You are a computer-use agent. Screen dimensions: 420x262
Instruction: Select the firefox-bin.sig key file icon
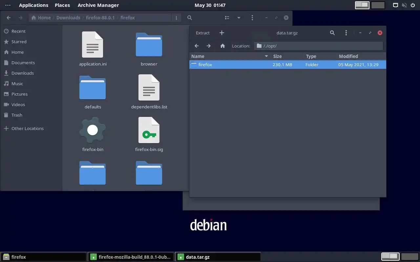coord(149,130)
